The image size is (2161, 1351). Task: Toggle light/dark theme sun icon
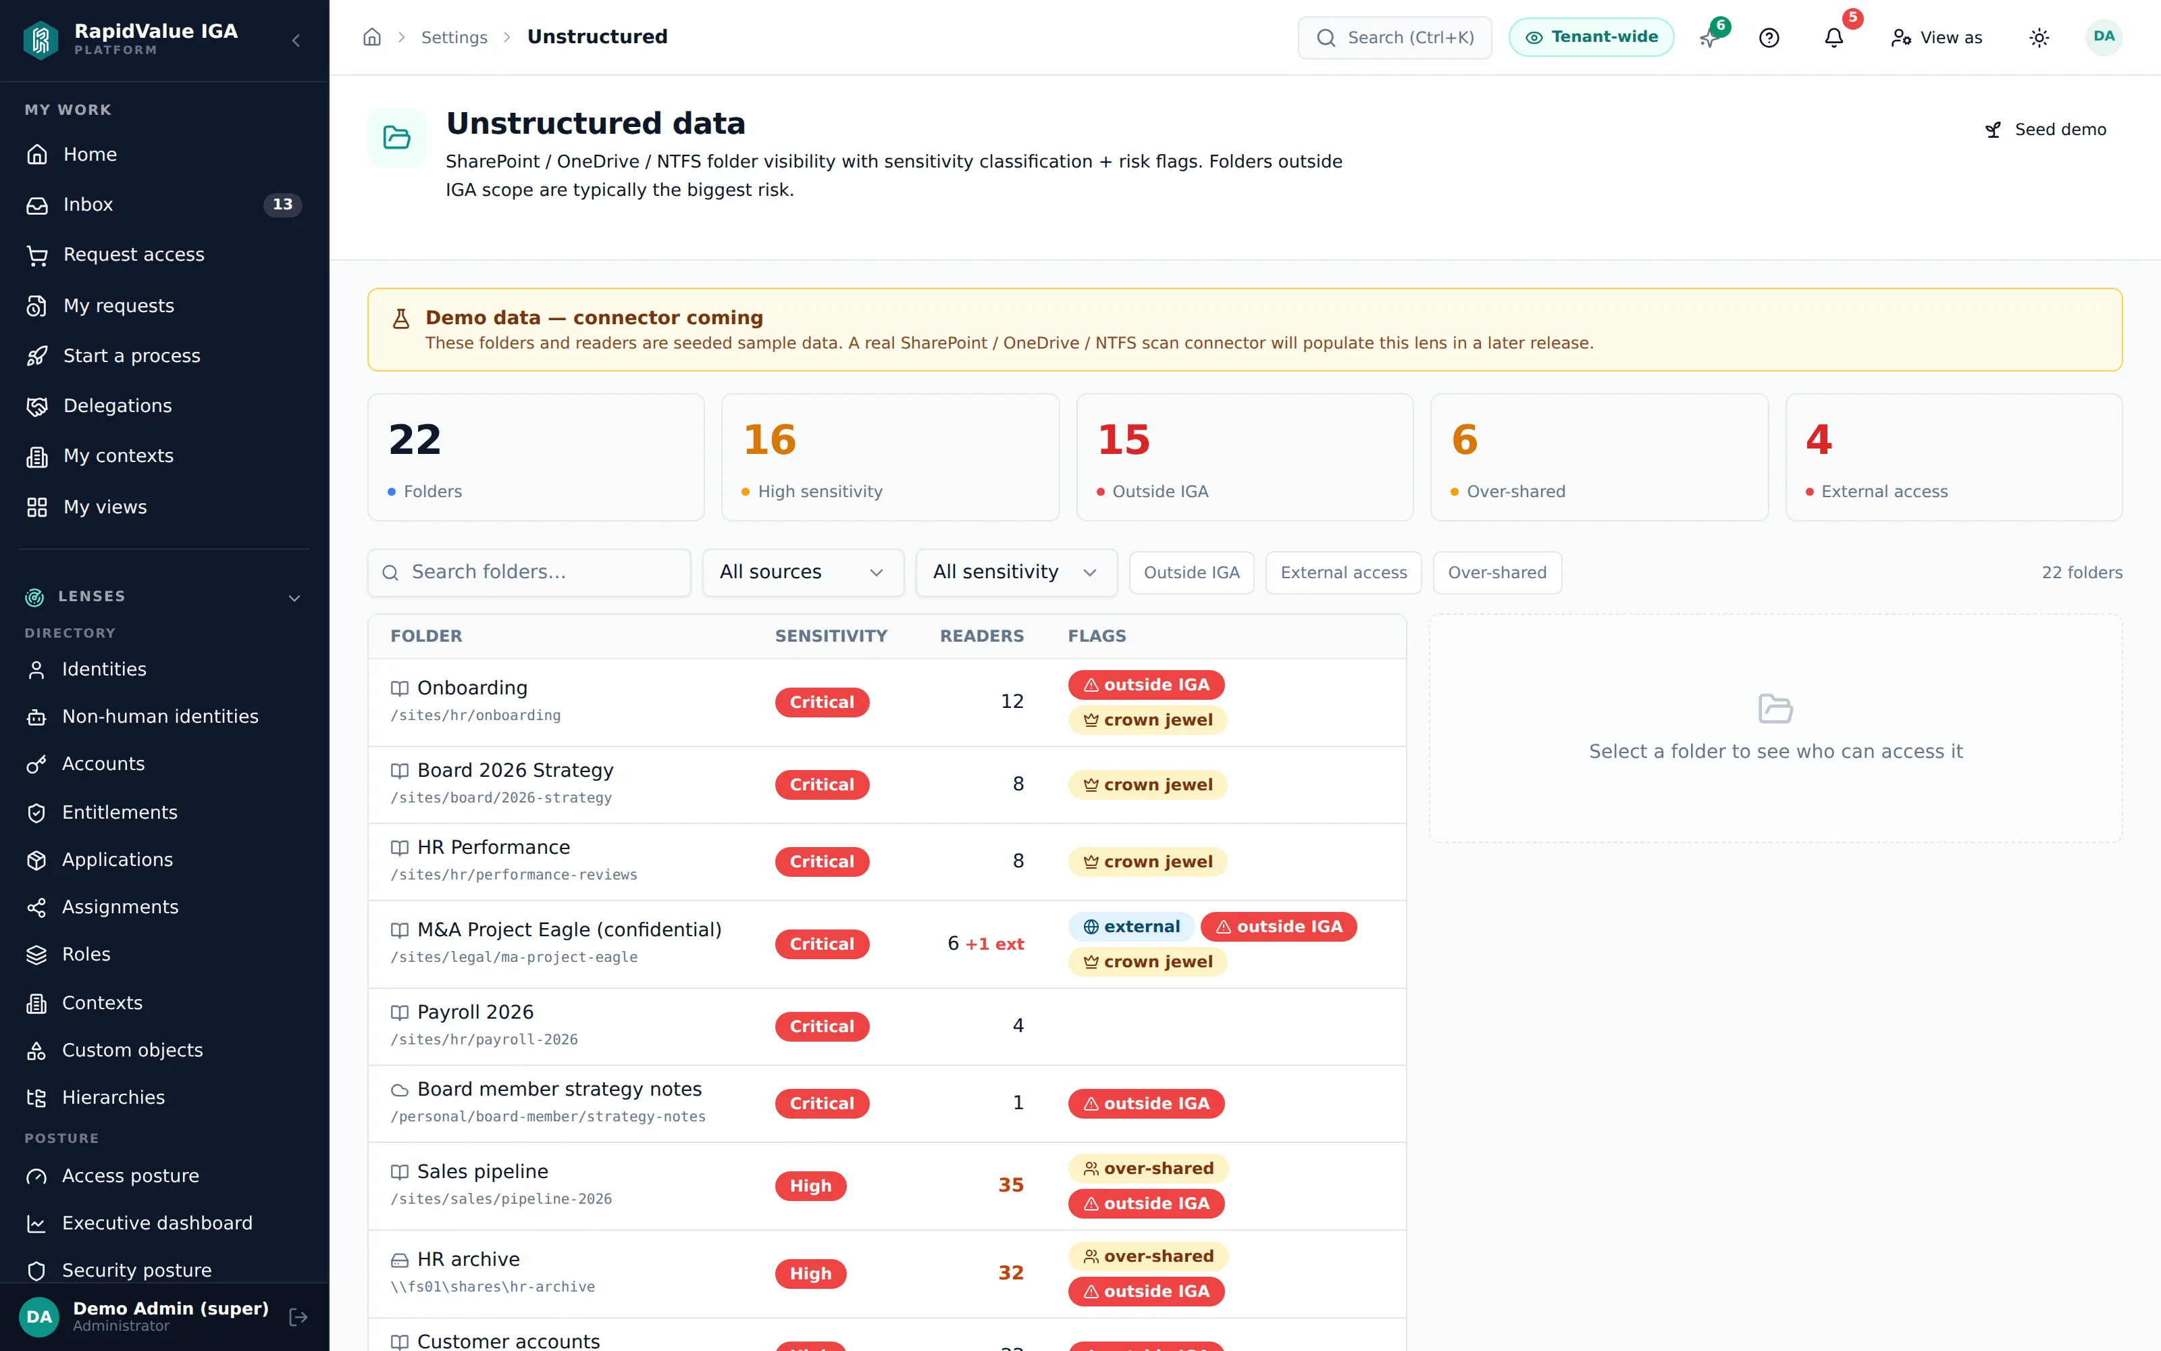[x=2039, y=38]
